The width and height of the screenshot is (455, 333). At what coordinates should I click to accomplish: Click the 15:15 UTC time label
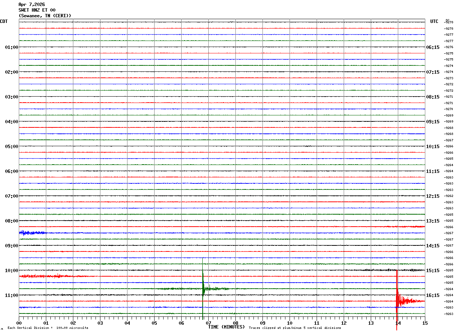pos(433,271)
